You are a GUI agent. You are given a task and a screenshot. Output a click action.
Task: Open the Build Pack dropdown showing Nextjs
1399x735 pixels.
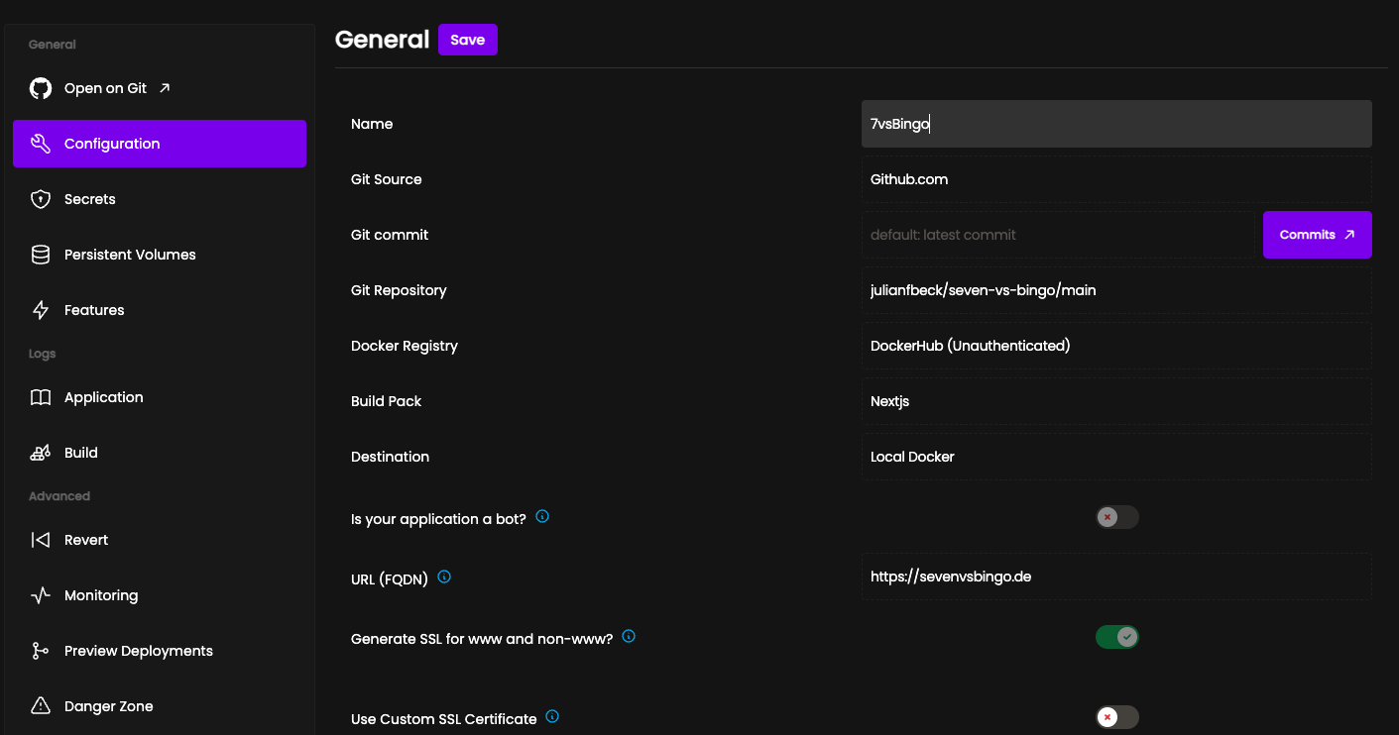pos(1116,400)
